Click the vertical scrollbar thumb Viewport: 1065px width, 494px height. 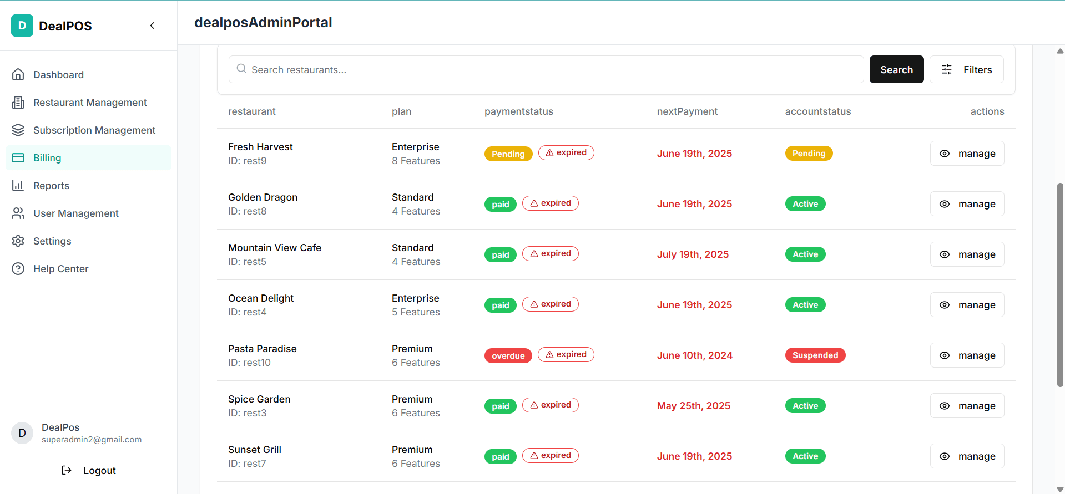(x=1060, y=284)
